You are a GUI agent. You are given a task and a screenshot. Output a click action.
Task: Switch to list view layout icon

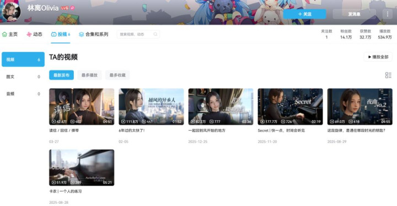(388, 75)
